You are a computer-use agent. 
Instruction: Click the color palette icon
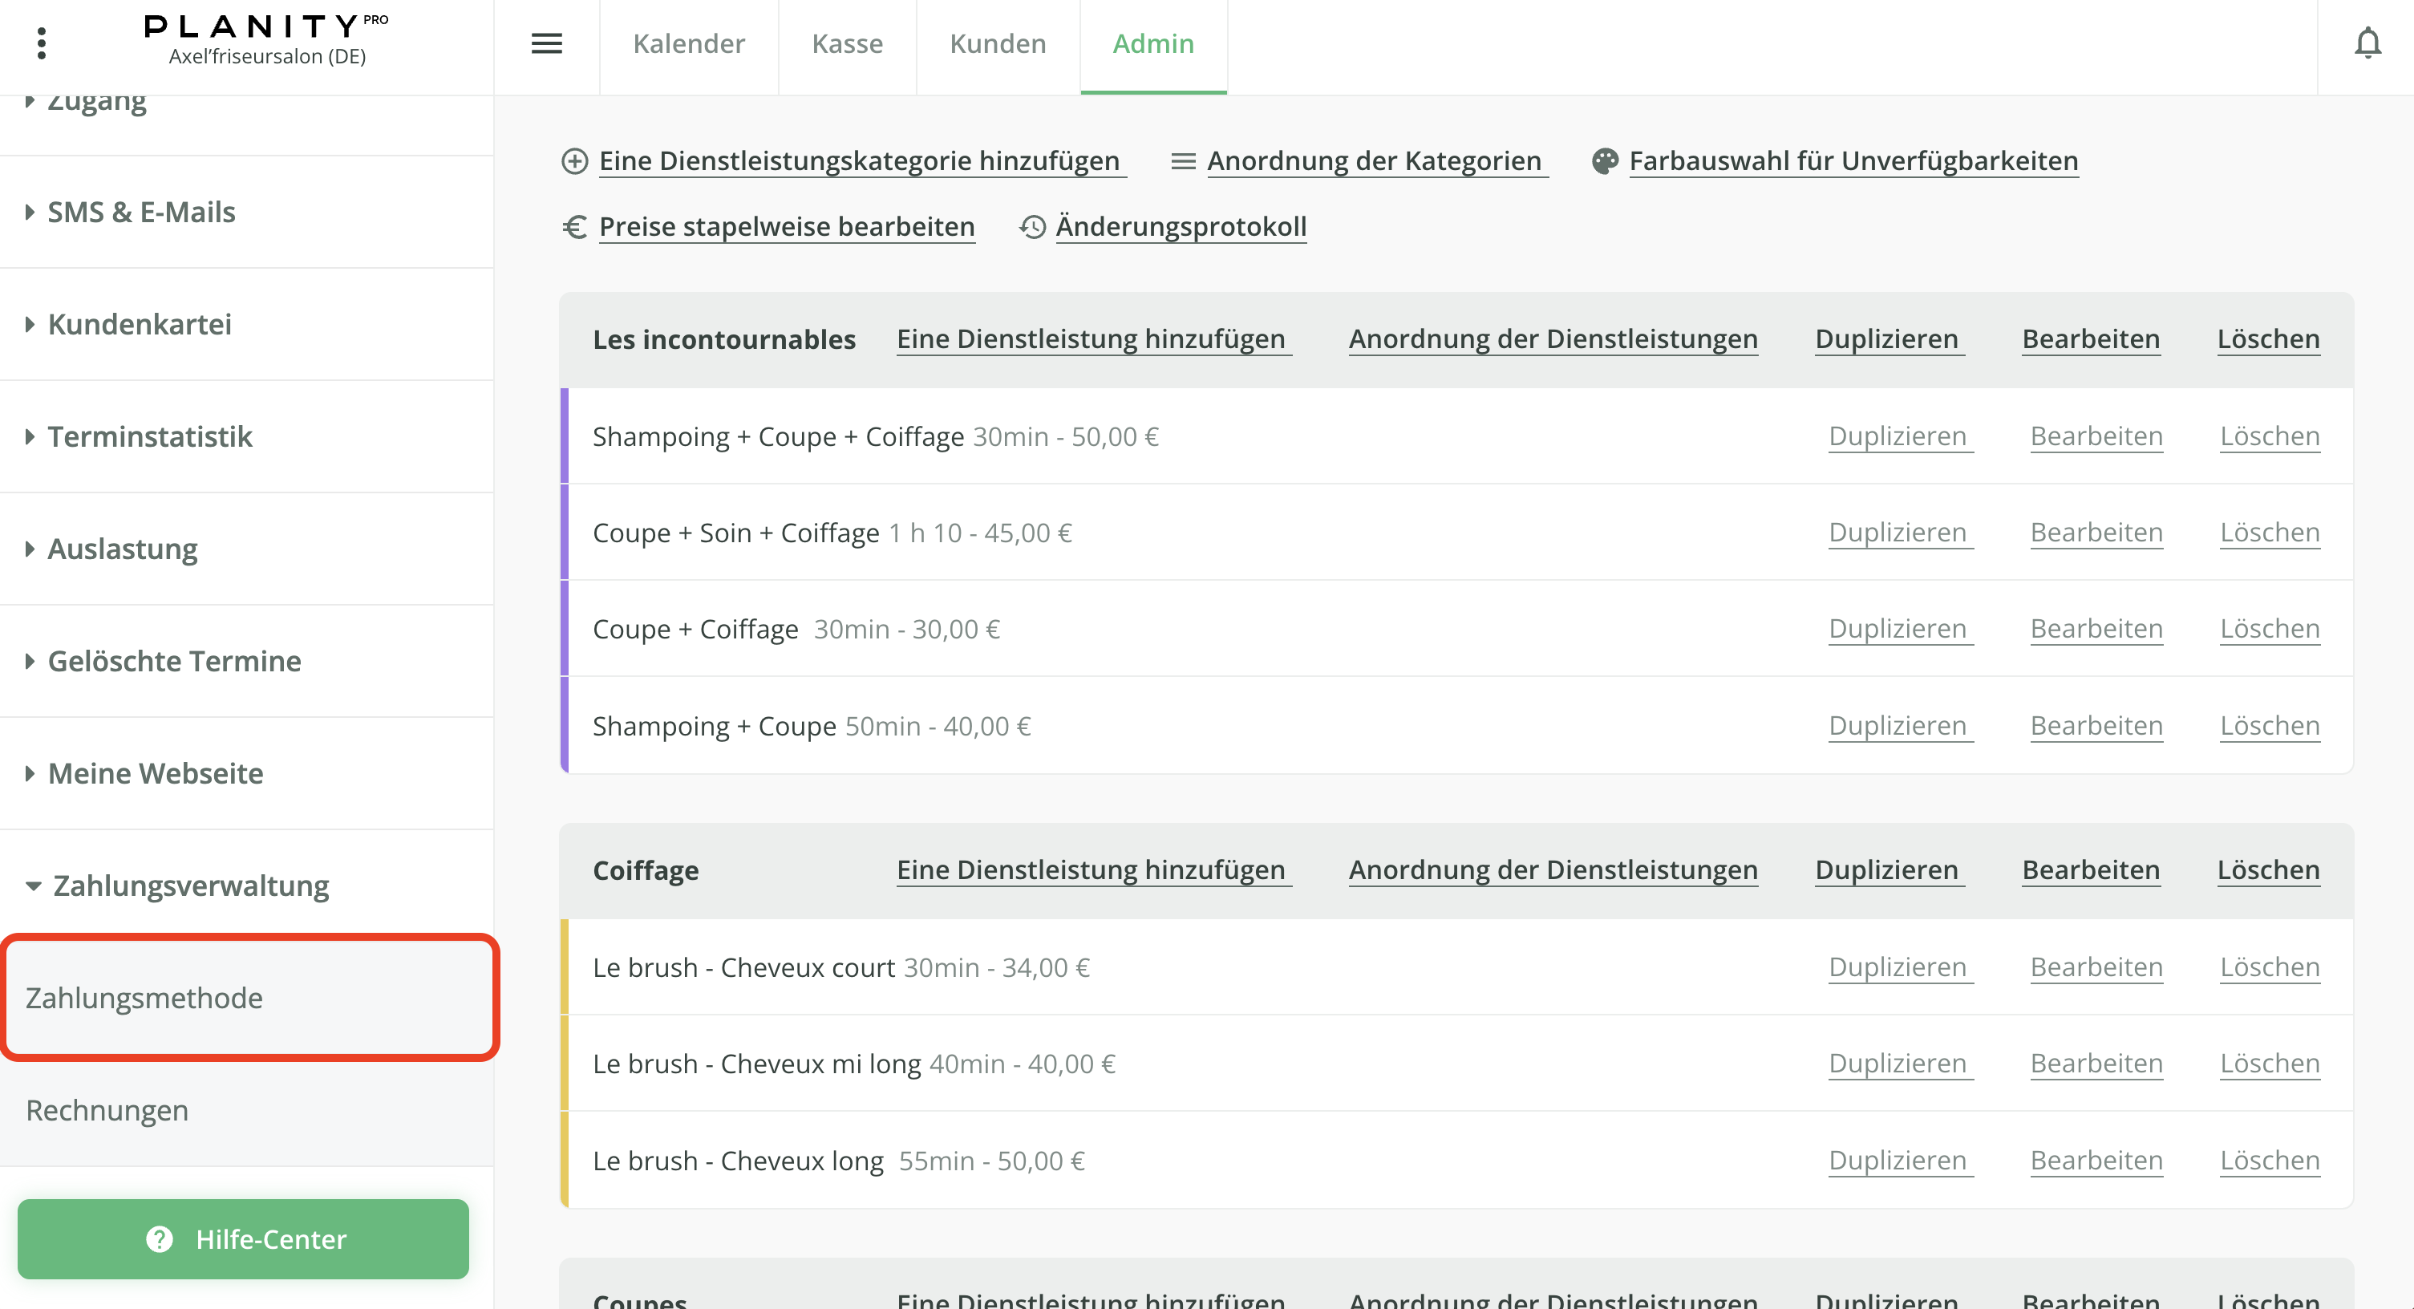click(x=1604, y=161)
